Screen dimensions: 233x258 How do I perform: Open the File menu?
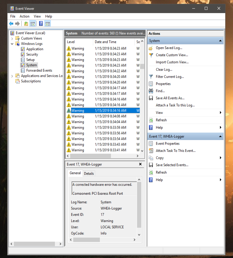pos(13,16)
